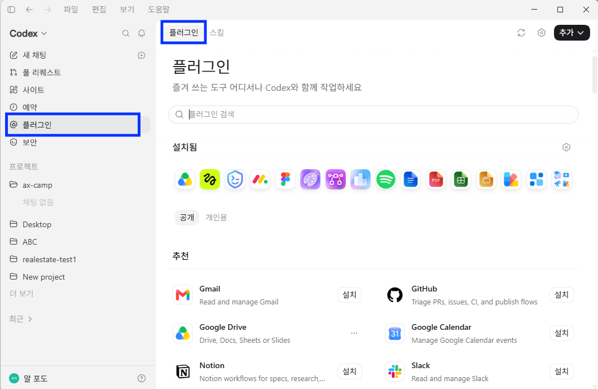This screenshot has width=598, height=389.
Task: Open installed Spotify plugin icon
Action: click(x=385, y=179)
